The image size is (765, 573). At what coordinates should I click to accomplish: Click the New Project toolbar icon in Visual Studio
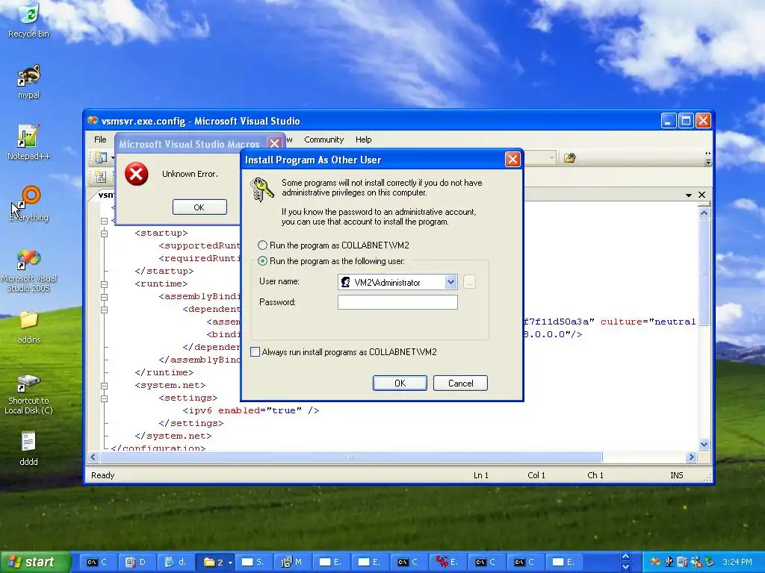[x=101, y=157]
